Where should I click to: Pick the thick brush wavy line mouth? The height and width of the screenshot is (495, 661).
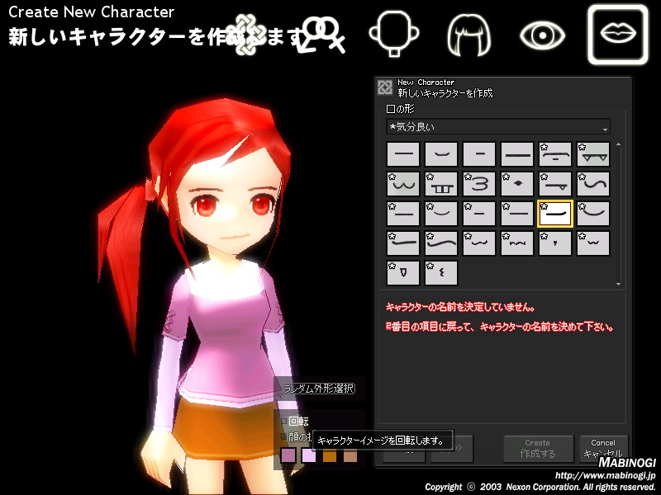coord(441,243)
